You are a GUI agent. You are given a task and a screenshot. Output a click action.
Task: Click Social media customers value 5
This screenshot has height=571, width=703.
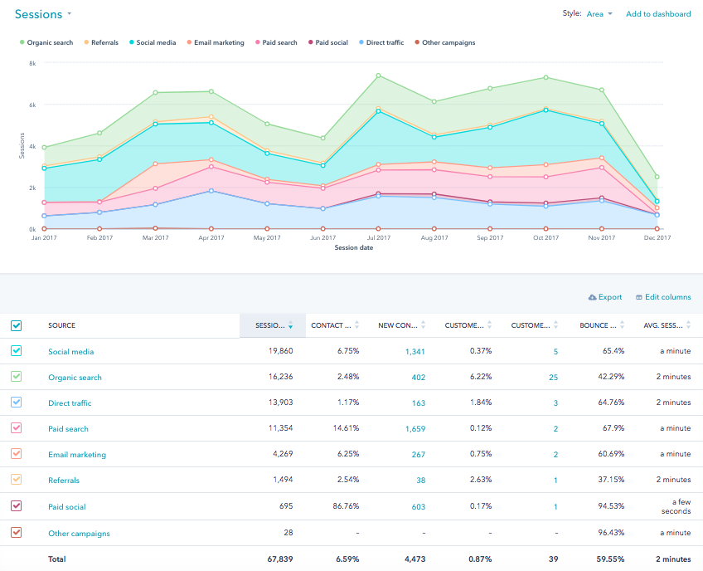coord(556,352)
